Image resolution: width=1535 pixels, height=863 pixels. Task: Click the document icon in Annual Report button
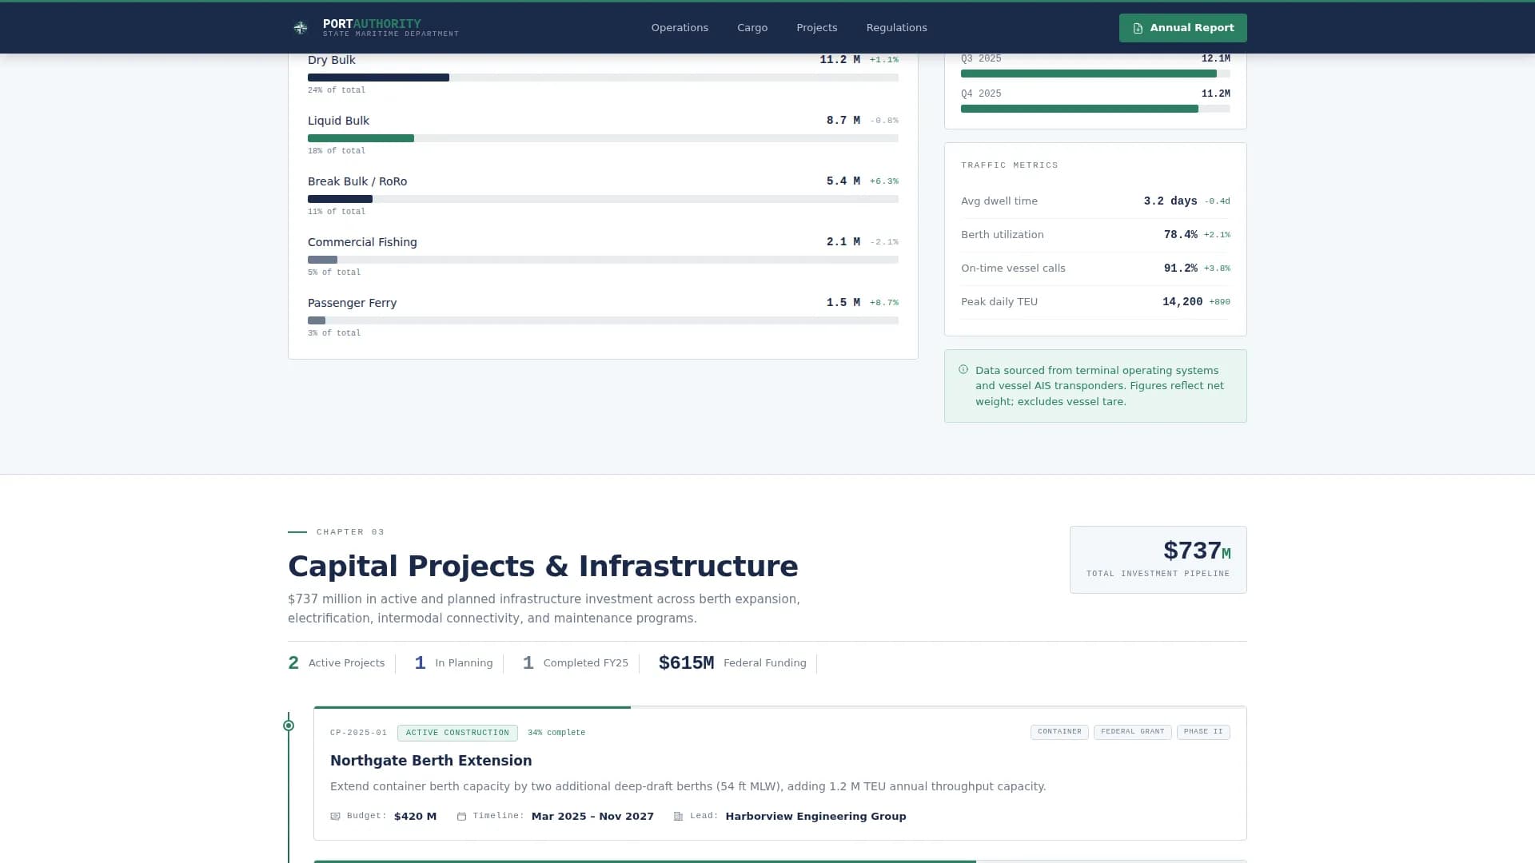(1138, 28)
